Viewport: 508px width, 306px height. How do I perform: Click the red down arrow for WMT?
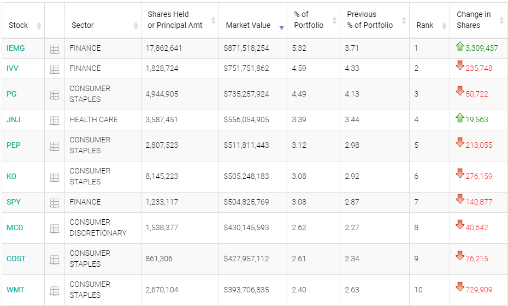pos(460,287)
